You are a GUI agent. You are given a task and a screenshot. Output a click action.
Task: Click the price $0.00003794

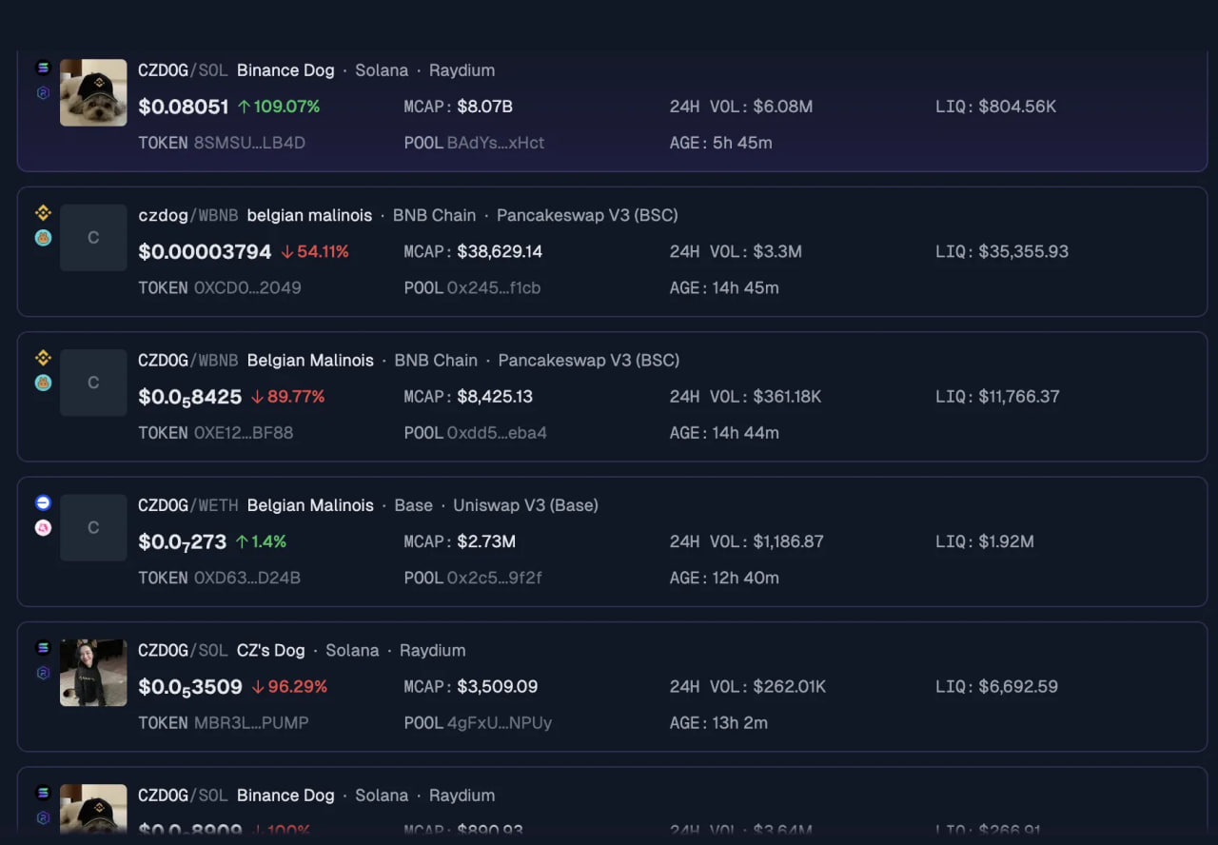tap(205, 252)
